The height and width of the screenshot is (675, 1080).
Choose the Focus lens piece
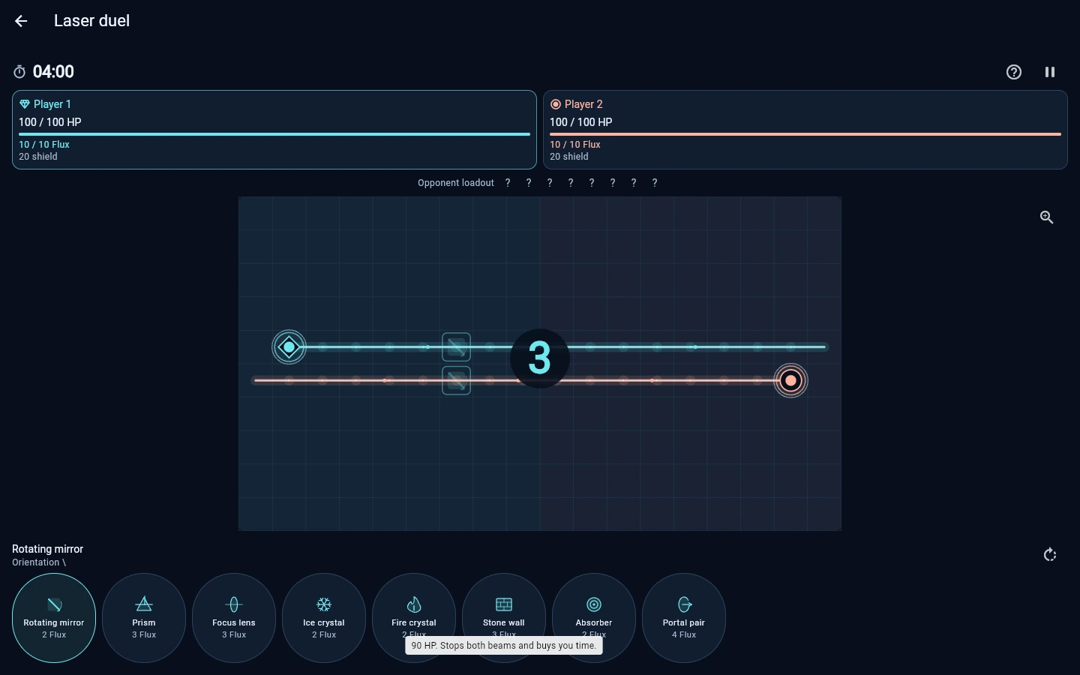click(x=234, y=618)
